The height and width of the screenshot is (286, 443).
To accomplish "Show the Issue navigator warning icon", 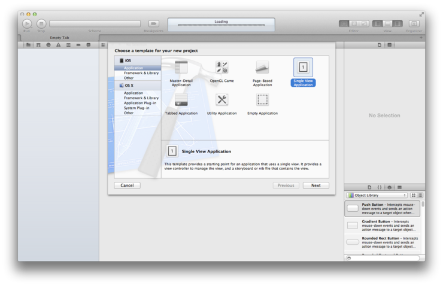I will pyautogui.click(x=58, y=45).
